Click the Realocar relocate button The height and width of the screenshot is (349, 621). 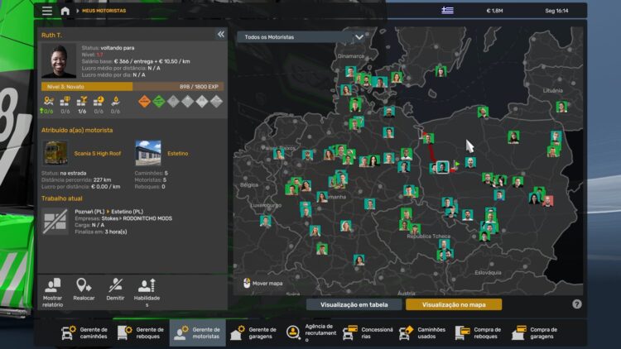tap(84, 289)
